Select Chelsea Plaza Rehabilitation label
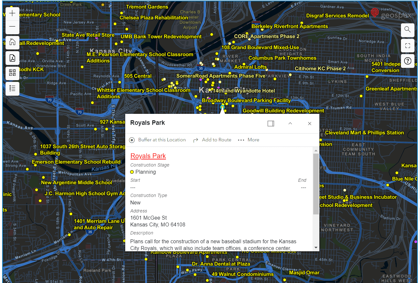 click(154, 17)
